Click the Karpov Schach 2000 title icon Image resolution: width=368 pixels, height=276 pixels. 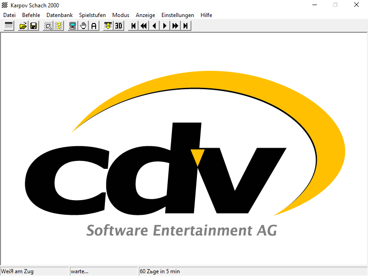[5, 5]
